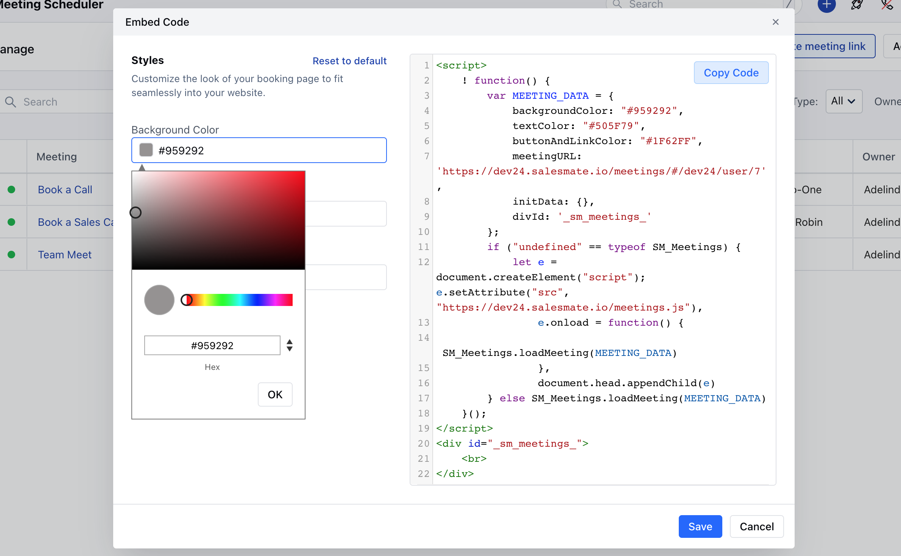Viewport: 901px width, 556px height.
Task: Click the Hex value input field
Action: click(x=212, y=345)
